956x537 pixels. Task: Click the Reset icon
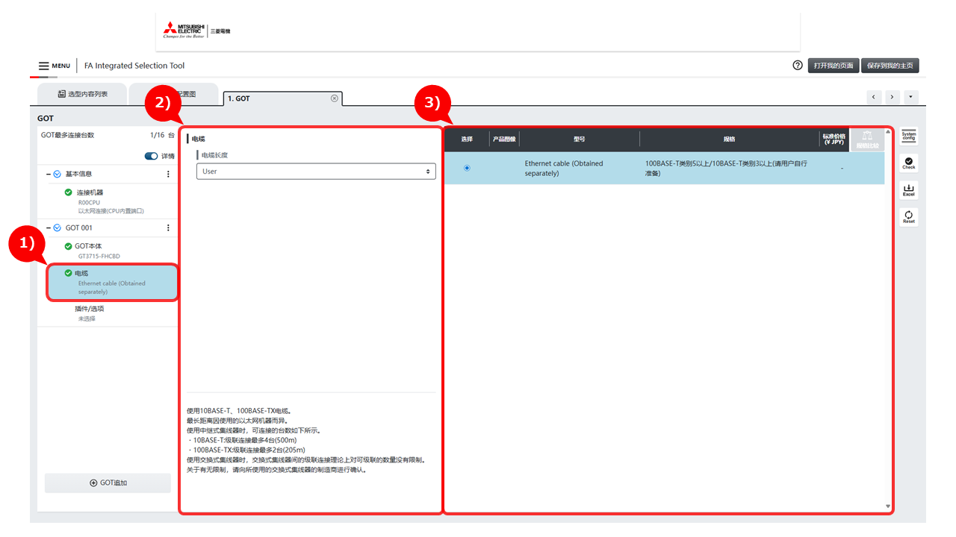(908, 217)
